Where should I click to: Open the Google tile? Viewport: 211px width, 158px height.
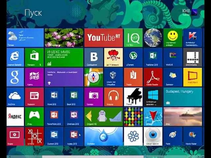click(x=15, y=77)
